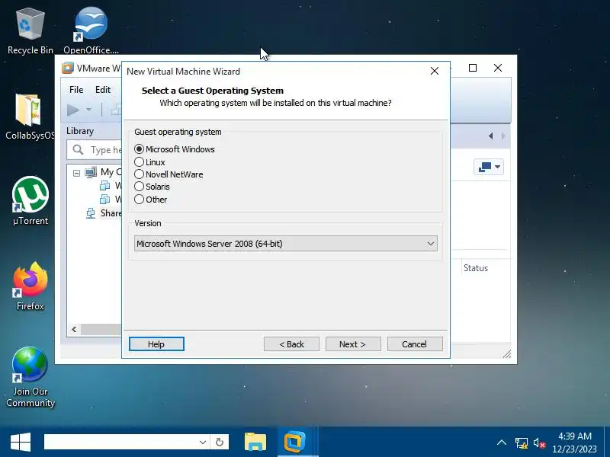
Task: Open the power options dropdown arrow
Action: coord(88,110)
